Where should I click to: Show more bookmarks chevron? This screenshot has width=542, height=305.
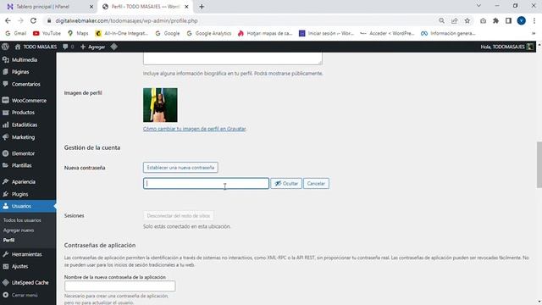pos(534,34)
